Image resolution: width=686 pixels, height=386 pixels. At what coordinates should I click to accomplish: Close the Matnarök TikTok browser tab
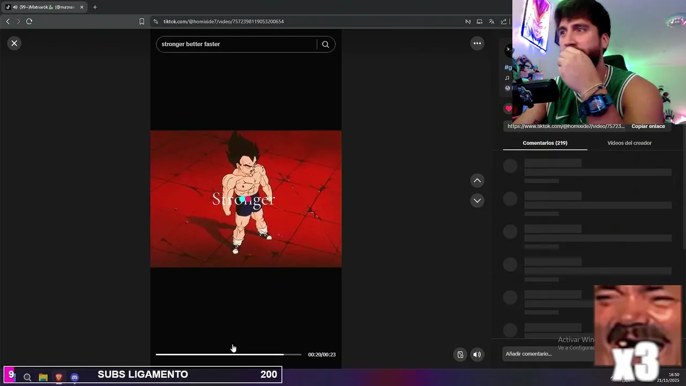click(81, 7)
